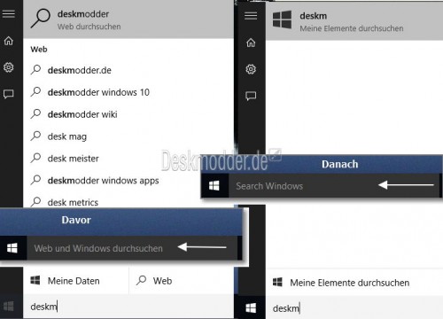Open hamburger menu in left search panel

click(9, 14)
